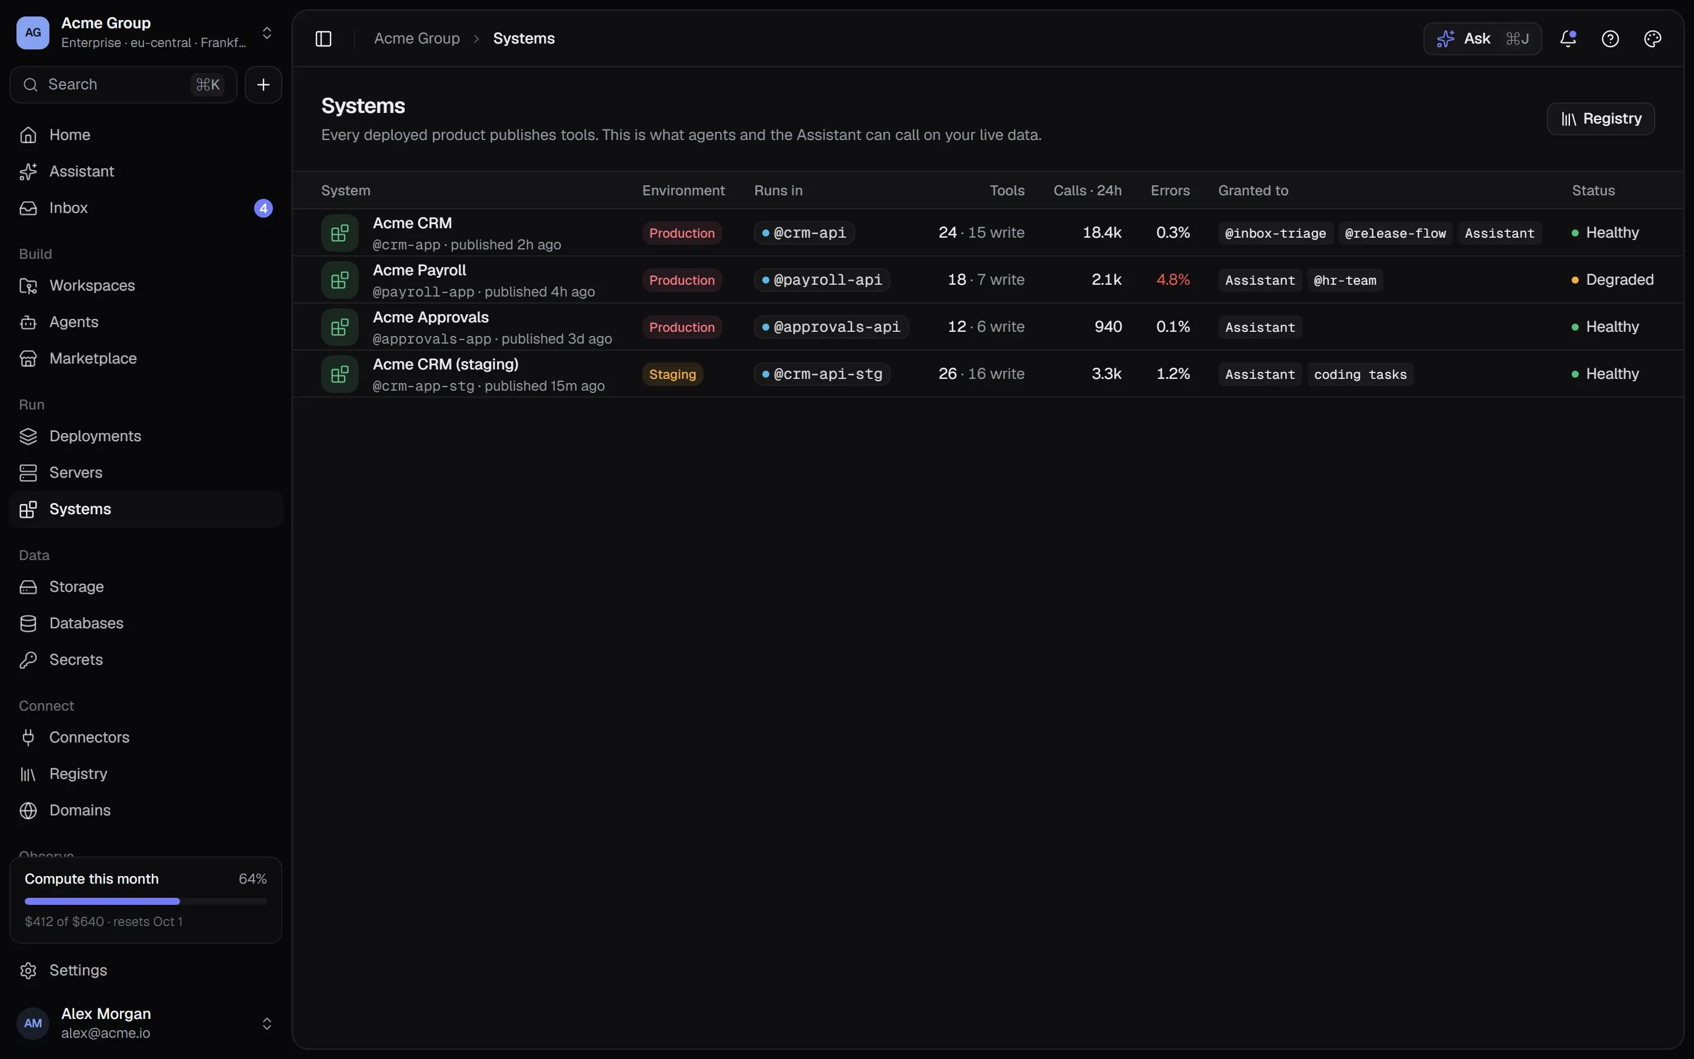The width and height of the screenshot is (1694, 1059).
Task: Open the Marketplace
Action: click(x=146, y=359)
